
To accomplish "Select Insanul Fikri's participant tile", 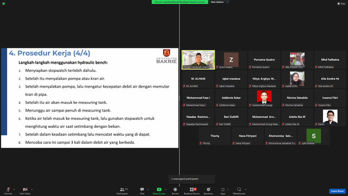I will [330, 98].
